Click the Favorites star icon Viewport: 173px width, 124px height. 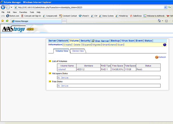pos(2,21)
